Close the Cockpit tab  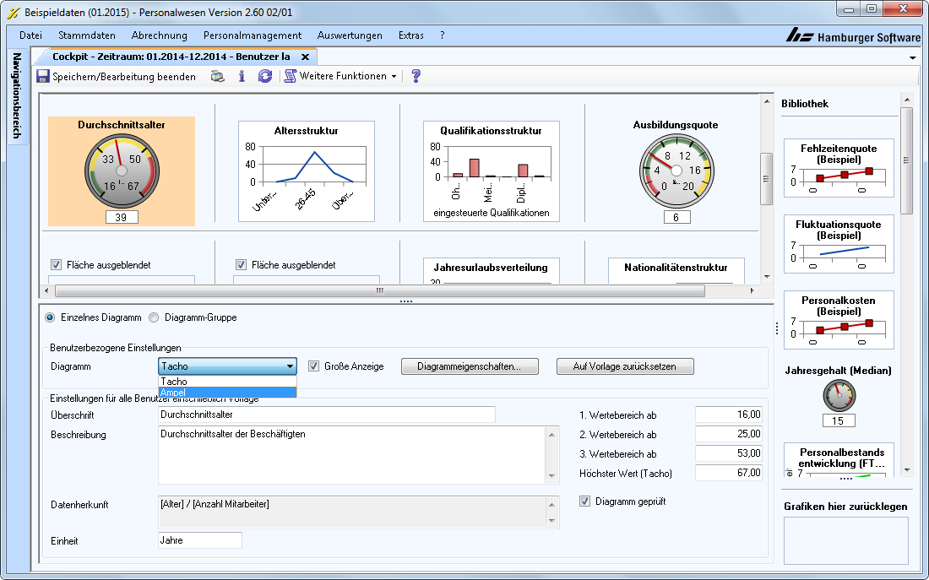coord(305,57)
